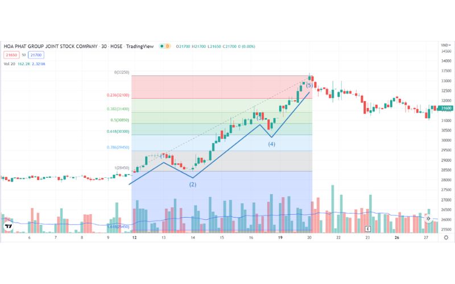Open the VND currency dropdown

[x=446, y=45]
